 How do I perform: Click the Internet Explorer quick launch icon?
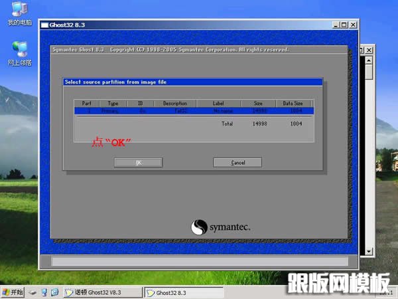(55, 292)
